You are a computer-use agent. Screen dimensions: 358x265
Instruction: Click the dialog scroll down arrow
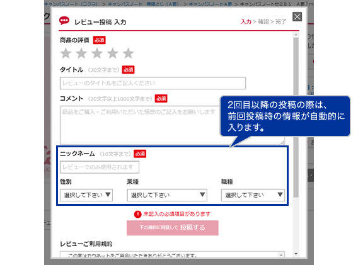[x=296, y=254]
